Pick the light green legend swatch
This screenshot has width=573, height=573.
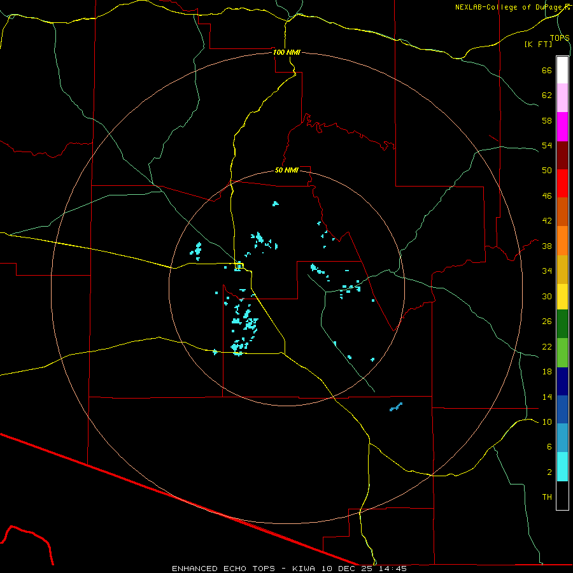[562, 353]
